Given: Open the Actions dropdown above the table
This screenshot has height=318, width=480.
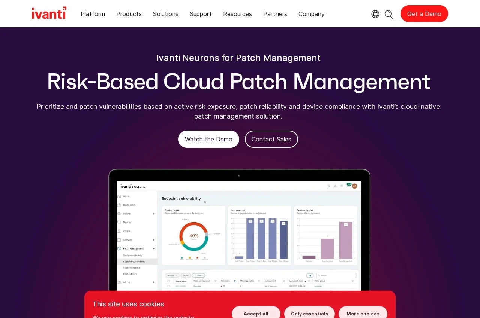Looking at the screenshot, I should point(172,275).
